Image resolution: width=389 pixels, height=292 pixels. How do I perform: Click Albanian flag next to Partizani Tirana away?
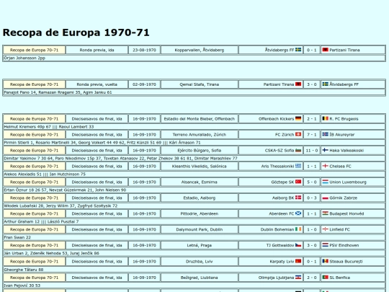click(x=325, y=50)
